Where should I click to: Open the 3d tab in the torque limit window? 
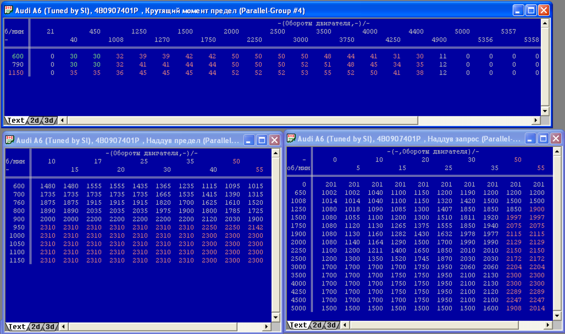49,121
